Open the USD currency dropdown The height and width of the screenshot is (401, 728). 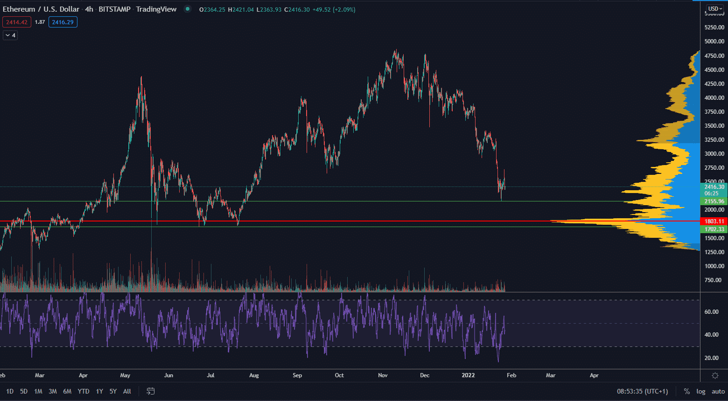714,8
